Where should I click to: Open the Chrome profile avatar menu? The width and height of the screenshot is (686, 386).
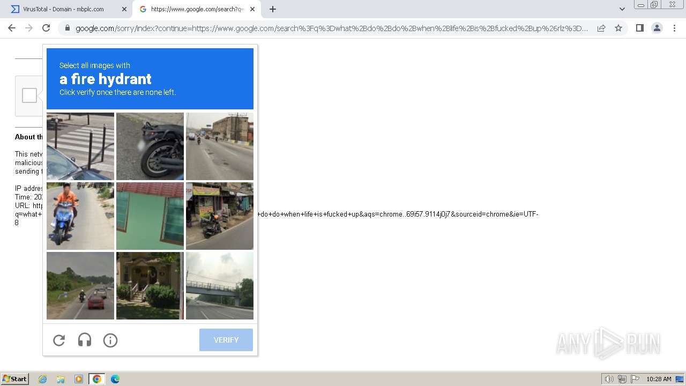click(x=657, y=28)
